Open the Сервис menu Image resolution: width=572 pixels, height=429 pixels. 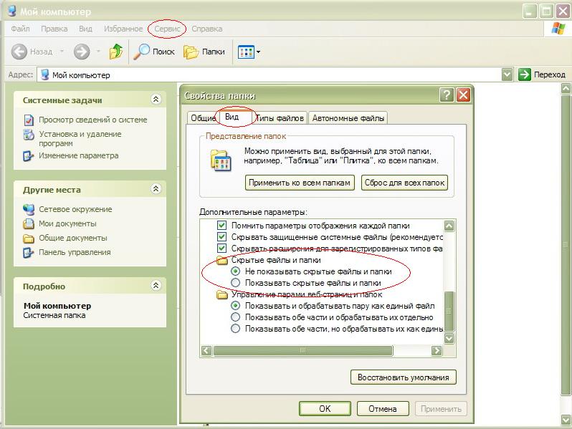(x=168, y=29)
